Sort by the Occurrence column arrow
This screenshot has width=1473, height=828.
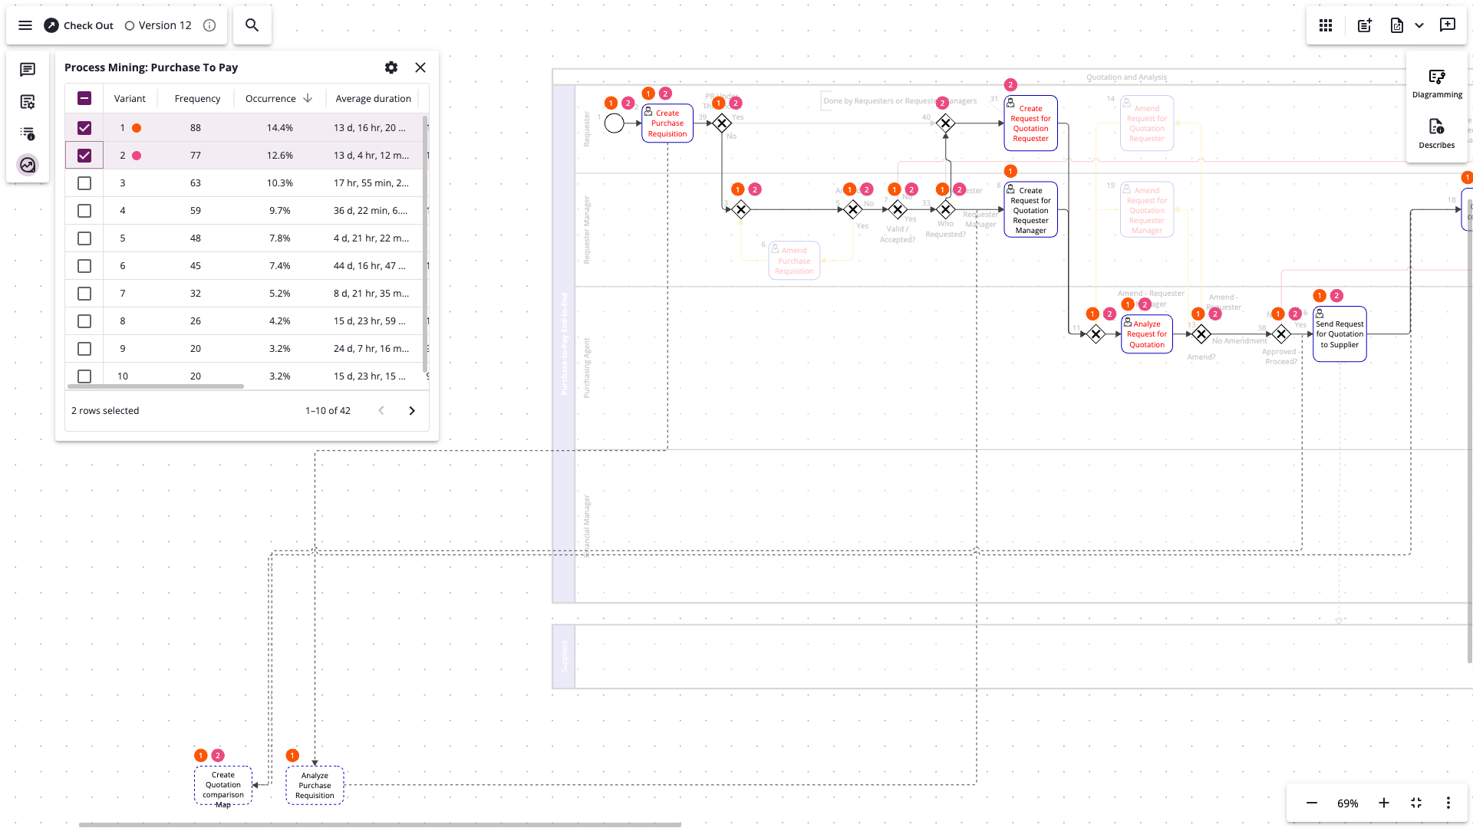[308, 98]
